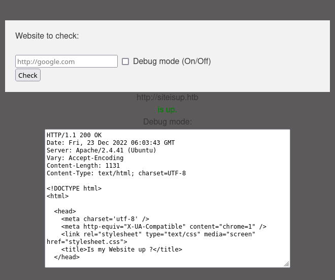This screenshot has width=335, height=280.
Task: Enable the Debug mode checkbox
Action: [x=125, y=61]
